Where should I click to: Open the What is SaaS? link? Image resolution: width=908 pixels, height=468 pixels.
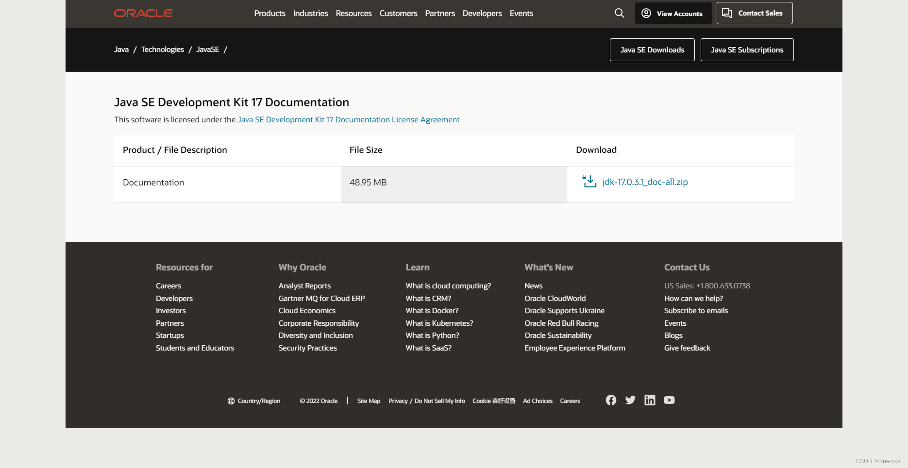tap(429, 348)
